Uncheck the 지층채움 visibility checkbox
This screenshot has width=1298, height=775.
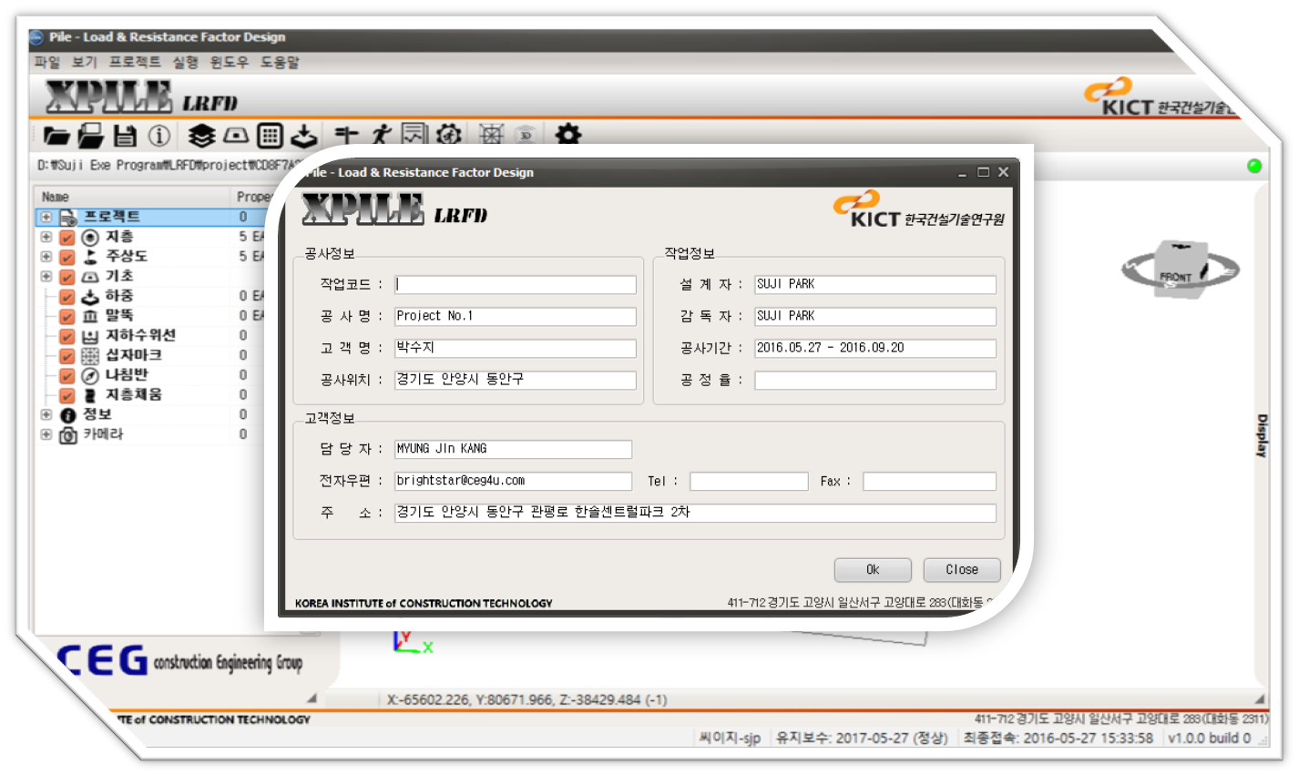(66, 395)
